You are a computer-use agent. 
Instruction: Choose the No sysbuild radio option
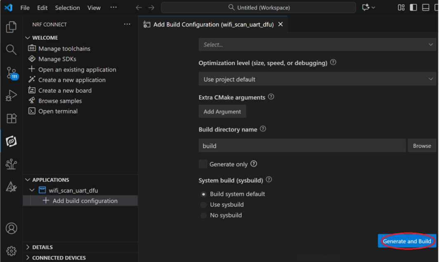pos(203,215)
